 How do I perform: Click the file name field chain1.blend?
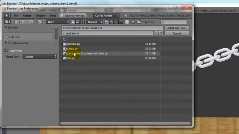[107, 33]
